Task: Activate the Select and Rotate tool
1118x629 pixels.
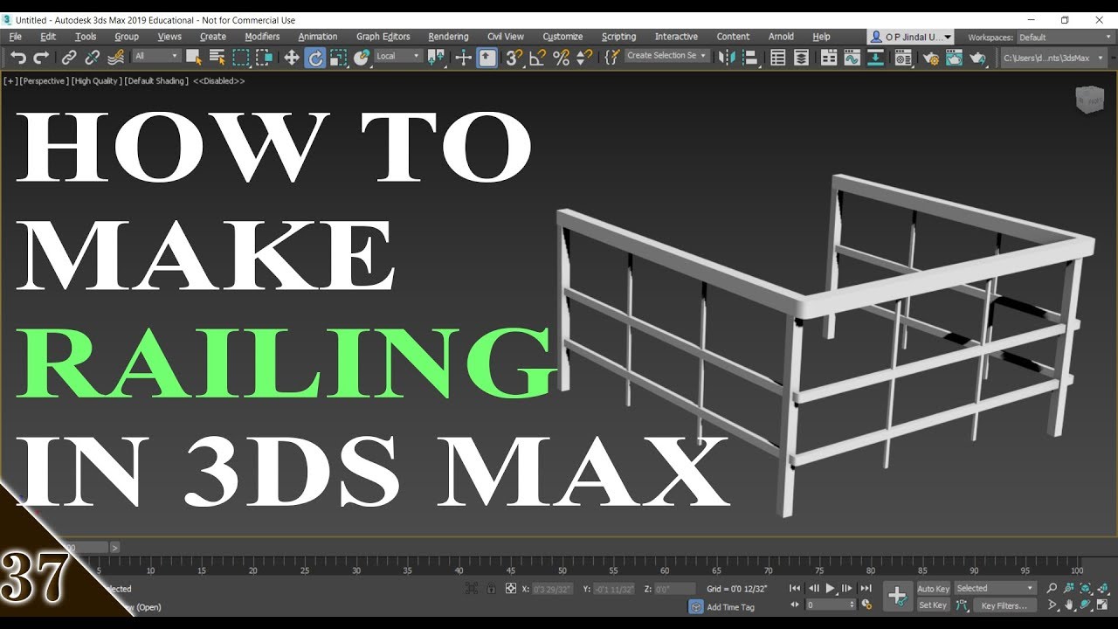Action: [x=314, y=58]
